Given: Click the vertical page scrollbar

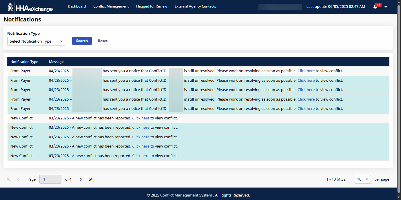Looking at the screenshot, I should (x=399, y=99).
